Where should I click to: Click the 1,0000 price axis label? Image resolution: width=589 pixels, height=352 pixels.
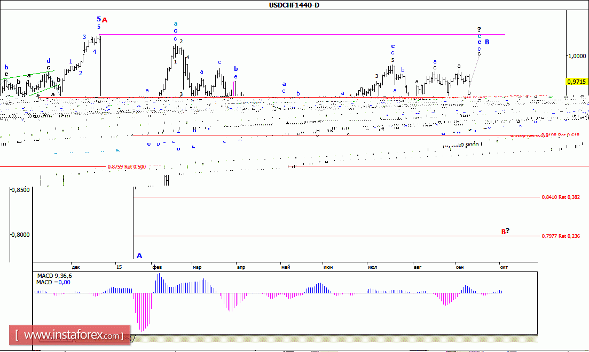(577, 55)
